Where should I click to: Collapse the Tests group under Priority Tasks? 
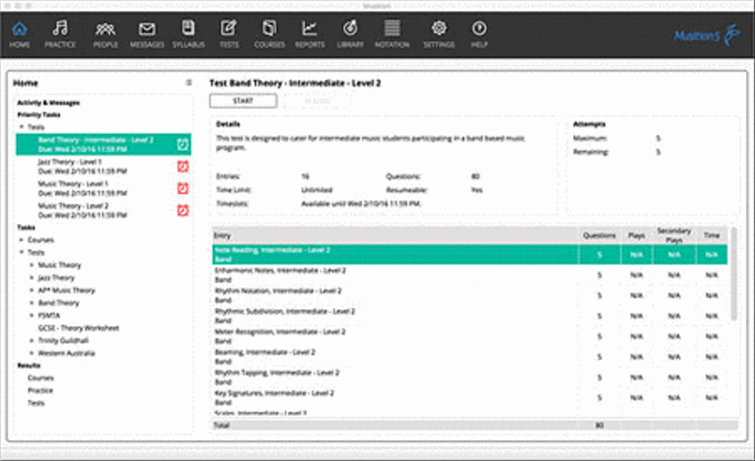[21, 127]
